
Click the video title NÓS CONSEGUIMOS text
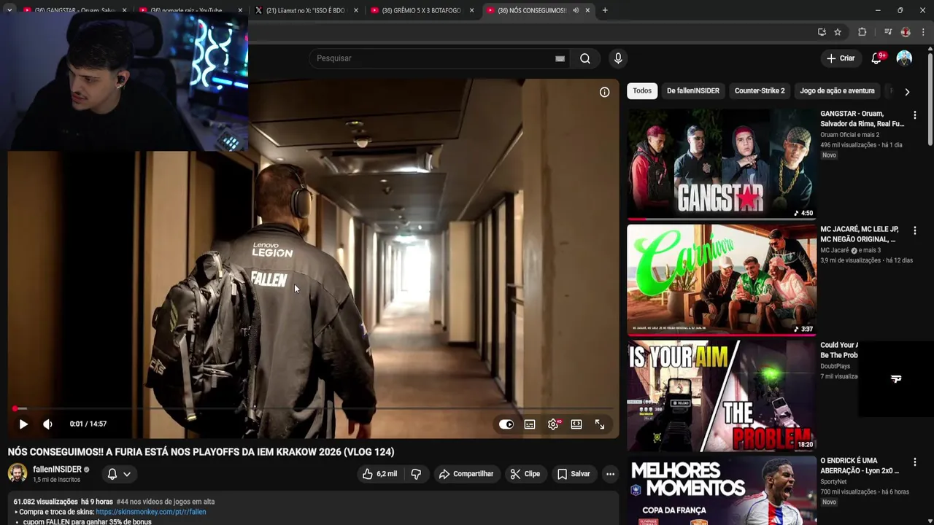pyautogui.click(x=201, y=452)
